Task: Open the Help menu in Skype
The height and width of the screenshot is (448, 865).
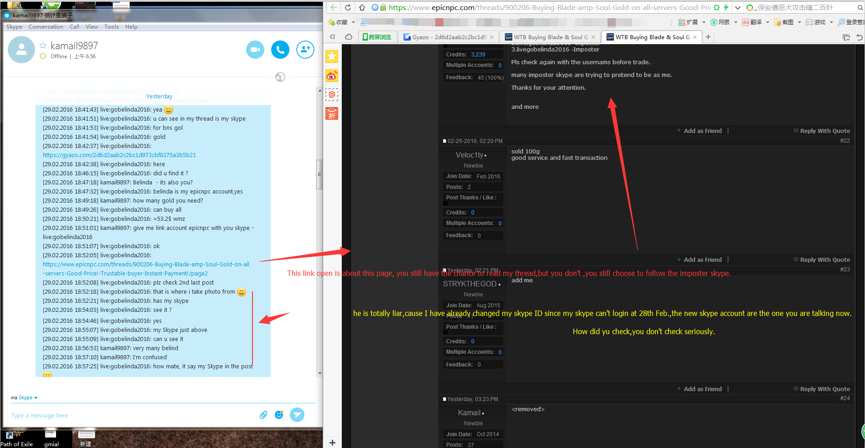Action: click(131, 27)
